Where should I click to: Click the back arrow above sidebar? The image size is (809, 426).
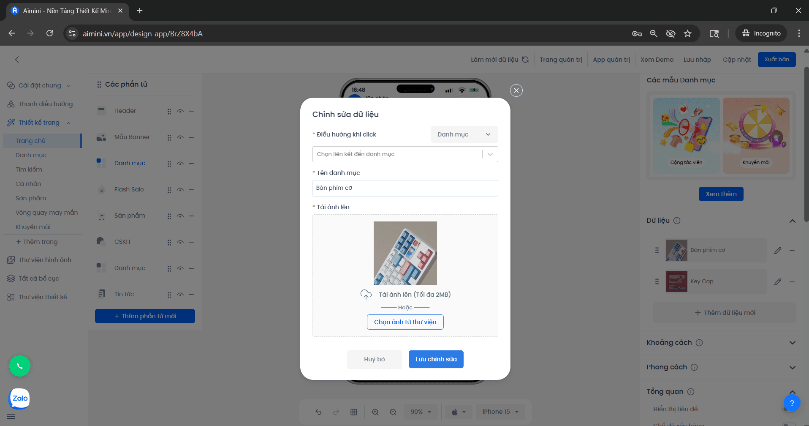tap(17, 60)
